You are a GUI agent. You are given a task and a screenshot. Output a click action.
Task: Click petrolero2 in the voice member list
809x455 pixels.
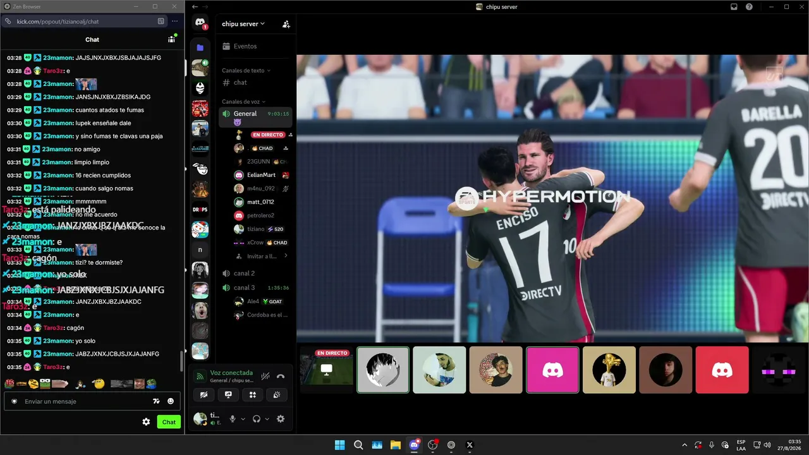click(260, 215)
